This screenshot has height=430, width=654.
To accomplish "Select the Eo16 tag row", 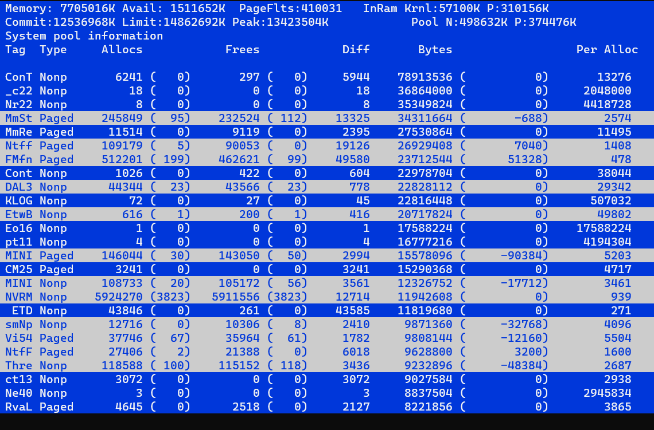I will 327,228.
